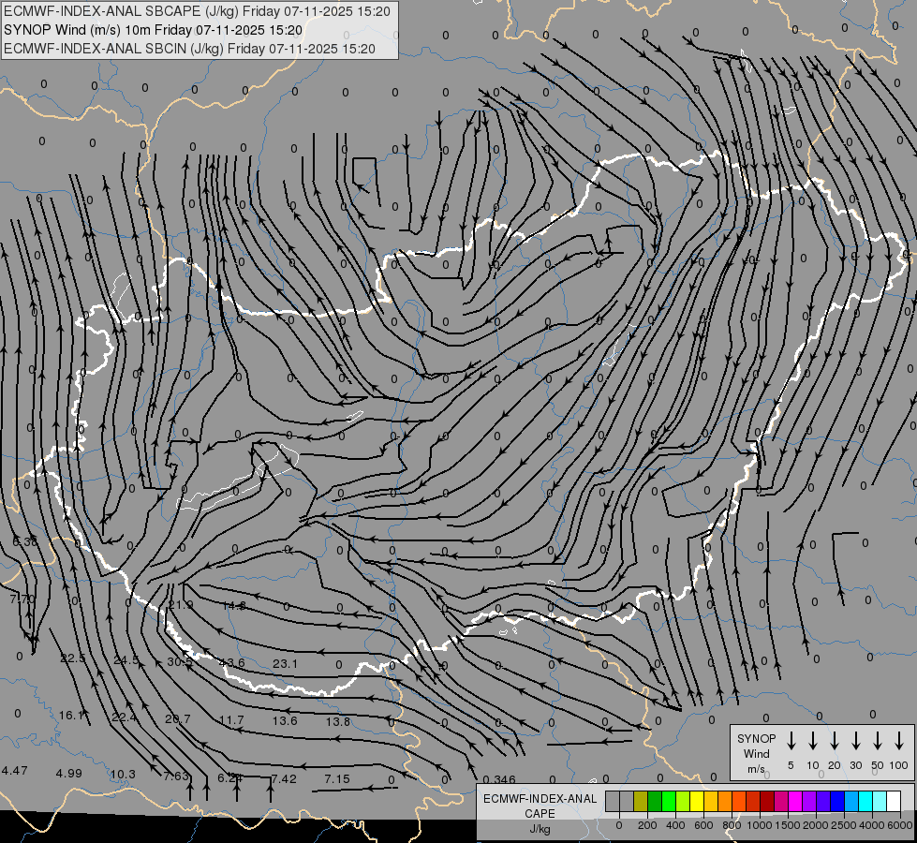Image resolution: width=917 pixels, height=843 pixels.
Task: Click the 800 tick label on scale
Action: click(x=732, y=825)
